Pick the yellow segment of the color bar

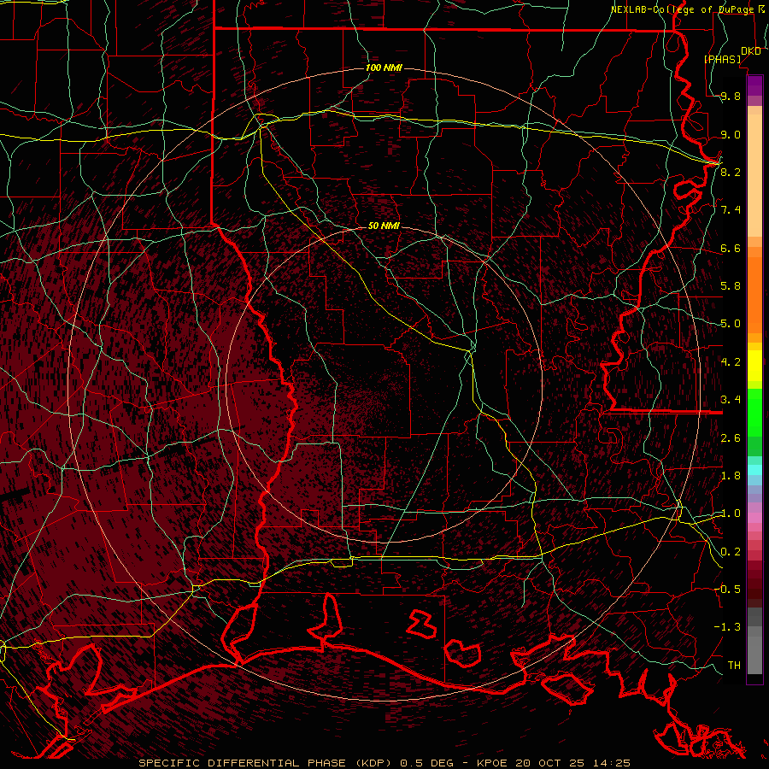point(754,366)
